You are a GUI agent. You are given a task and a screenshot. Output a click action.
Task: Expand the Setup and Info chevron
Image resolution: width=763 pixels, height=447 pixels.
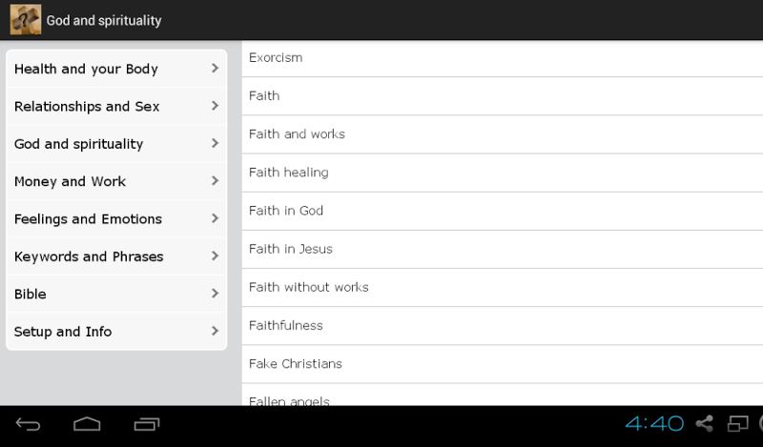coord(216,332)
